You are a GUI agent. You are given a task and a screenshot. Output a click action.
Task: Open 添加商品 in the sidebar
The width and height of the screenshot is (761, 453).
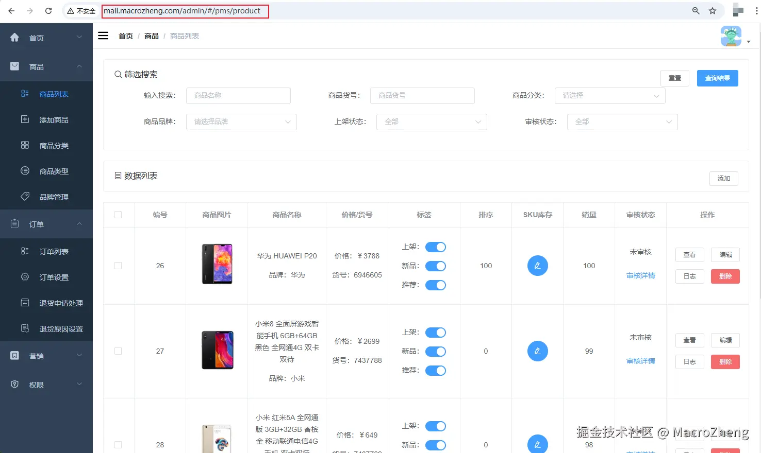(46, 119)
